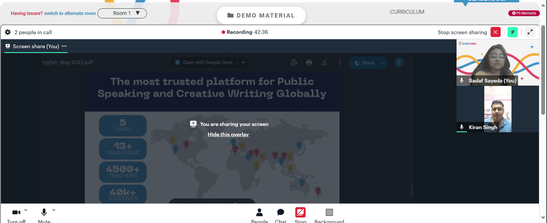This screenshot has width=547, height=223.
Task: Click Stop screen sharing text
Action: [x=462, y=32]
